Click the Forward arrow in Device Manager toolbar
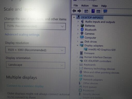Image resolution: width=132 pixels, height=99 pixels. coord(79,11)
